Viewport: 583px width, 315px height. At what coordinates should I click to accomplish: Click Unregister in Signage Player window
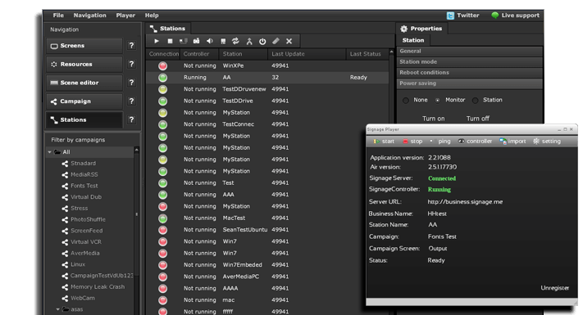click(x=555, y=288)
